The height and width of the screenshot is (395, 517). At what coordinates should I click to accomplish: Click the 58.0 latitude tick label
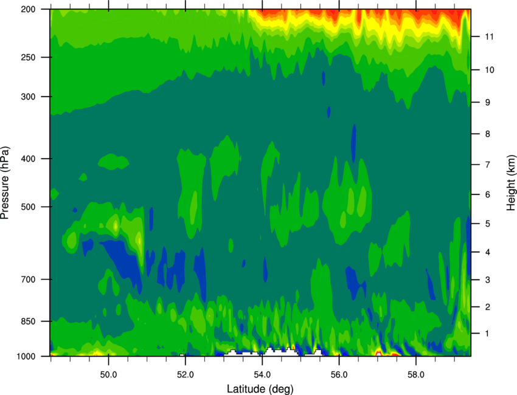[x=416, y=375]
